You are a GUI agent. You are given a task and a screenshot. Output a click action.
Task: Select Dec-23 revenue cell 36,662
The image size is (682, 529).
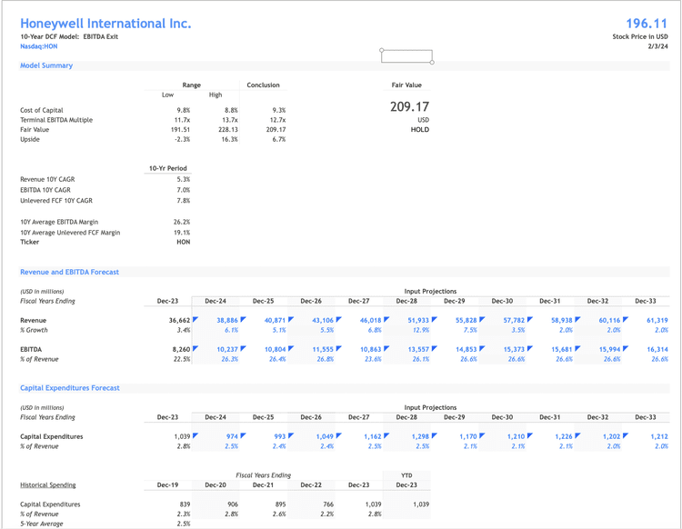click(180, 320)
